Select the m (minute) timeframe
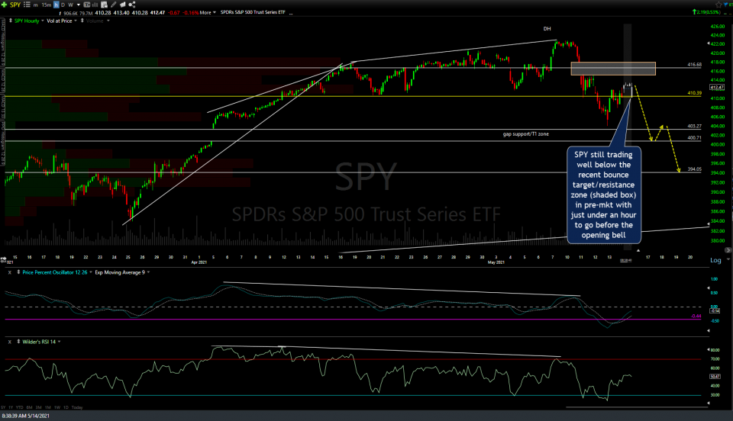Image resolution: width=733 pixels, height=421 pixels. (36, 5)
